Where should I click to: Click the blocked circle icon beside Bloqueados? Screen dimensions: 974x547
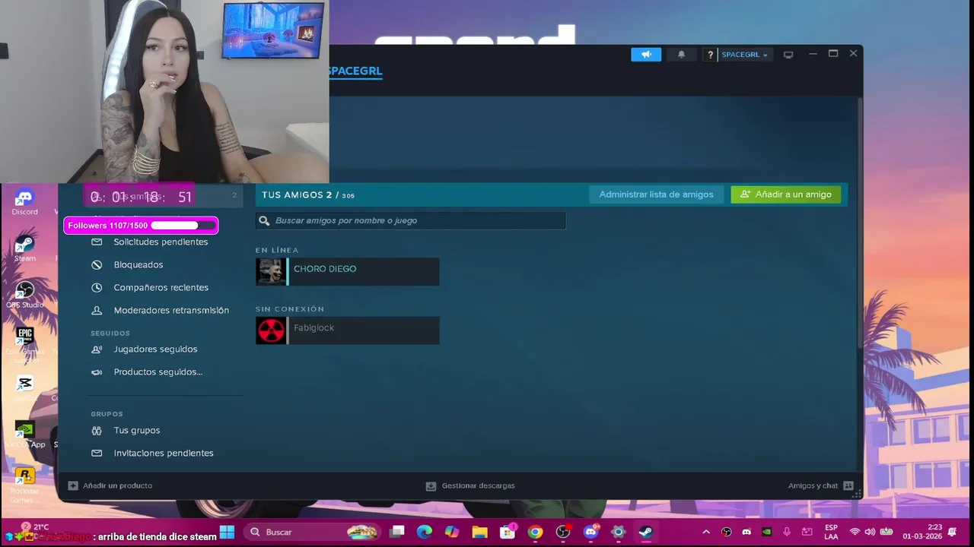pos(97,264)
